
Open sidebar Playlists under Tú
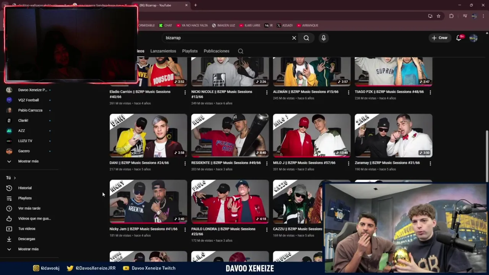[x=25, y=198]
